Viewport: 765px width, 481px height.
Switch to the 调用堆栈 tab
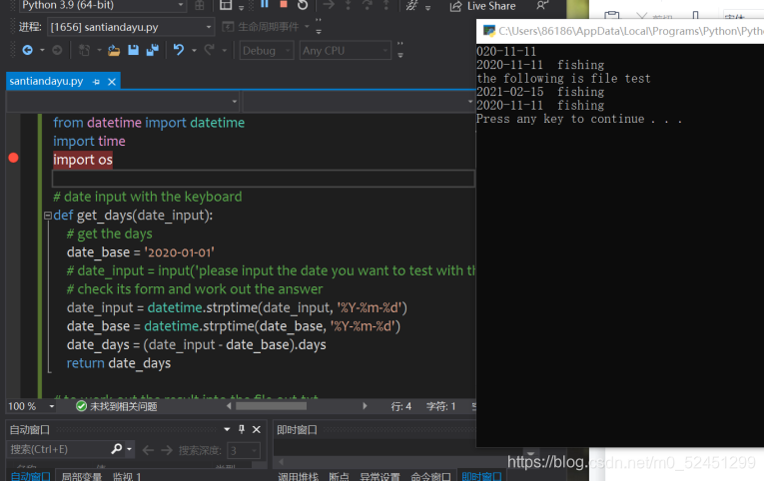[298, 476]
